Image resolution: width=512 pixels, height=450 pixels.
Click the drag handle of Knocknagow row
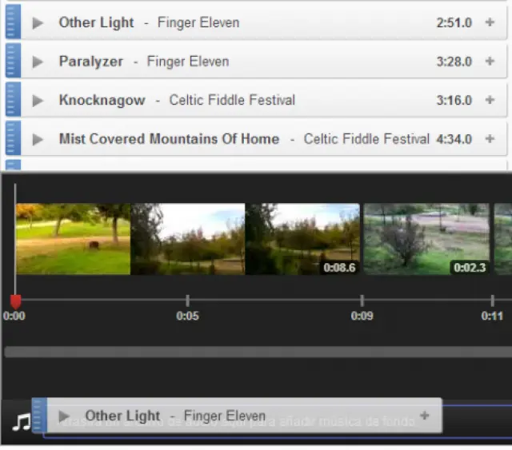click(x=11, y=101)
